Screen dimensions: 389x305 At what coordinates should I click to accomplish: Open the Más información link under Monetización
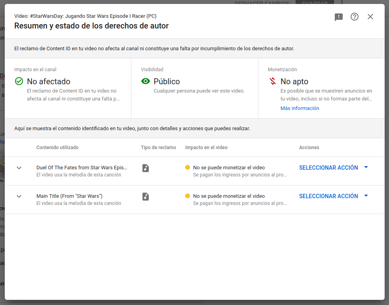coord(300,108)
